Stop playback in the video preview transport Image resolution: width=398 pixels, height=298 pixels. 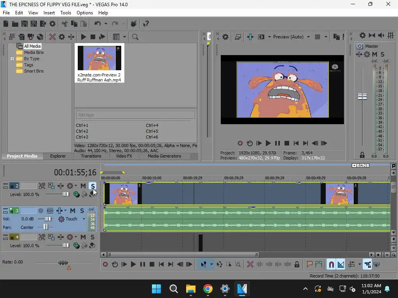click(287, 144)
